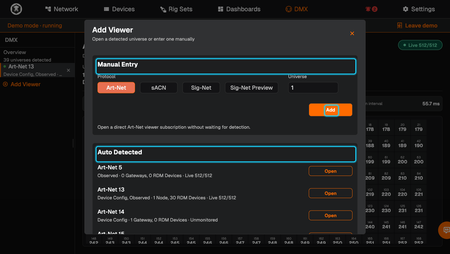The image size is (450, 254).
Task: Click the Demo mode running status text
Action: (x=35, y=26)
